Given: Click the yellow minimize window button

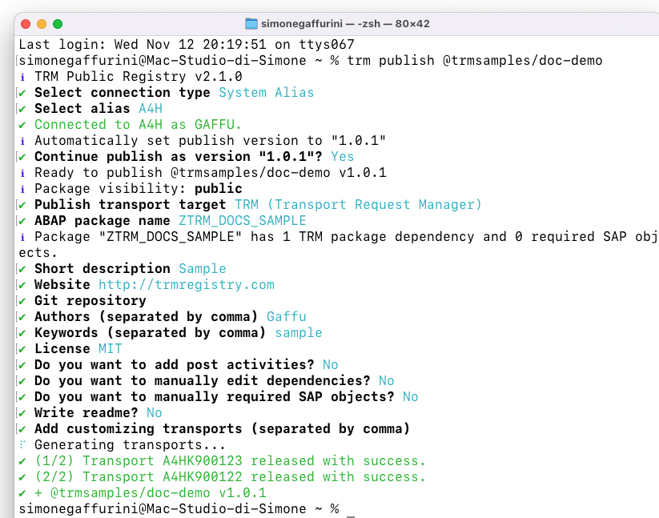Looking at the screenshot, I should pos(42,24).
